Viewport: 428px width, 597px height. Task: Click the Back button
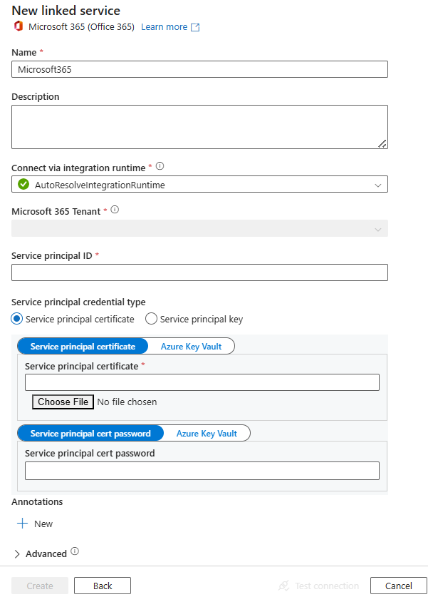point(102,585)
